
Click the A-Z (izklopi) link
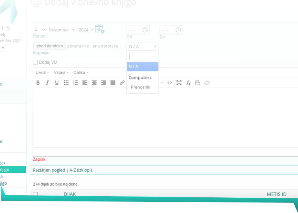click(81, 170)
